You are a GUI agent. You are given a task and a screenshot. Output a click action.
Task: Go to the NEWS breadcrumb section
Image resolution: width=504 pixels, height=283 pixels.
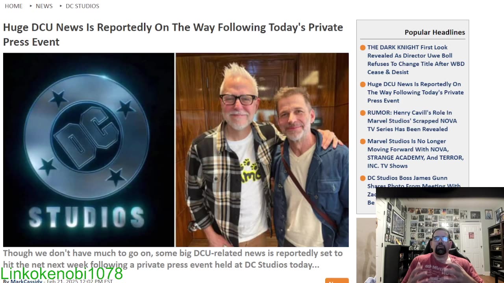pos(44,6)
